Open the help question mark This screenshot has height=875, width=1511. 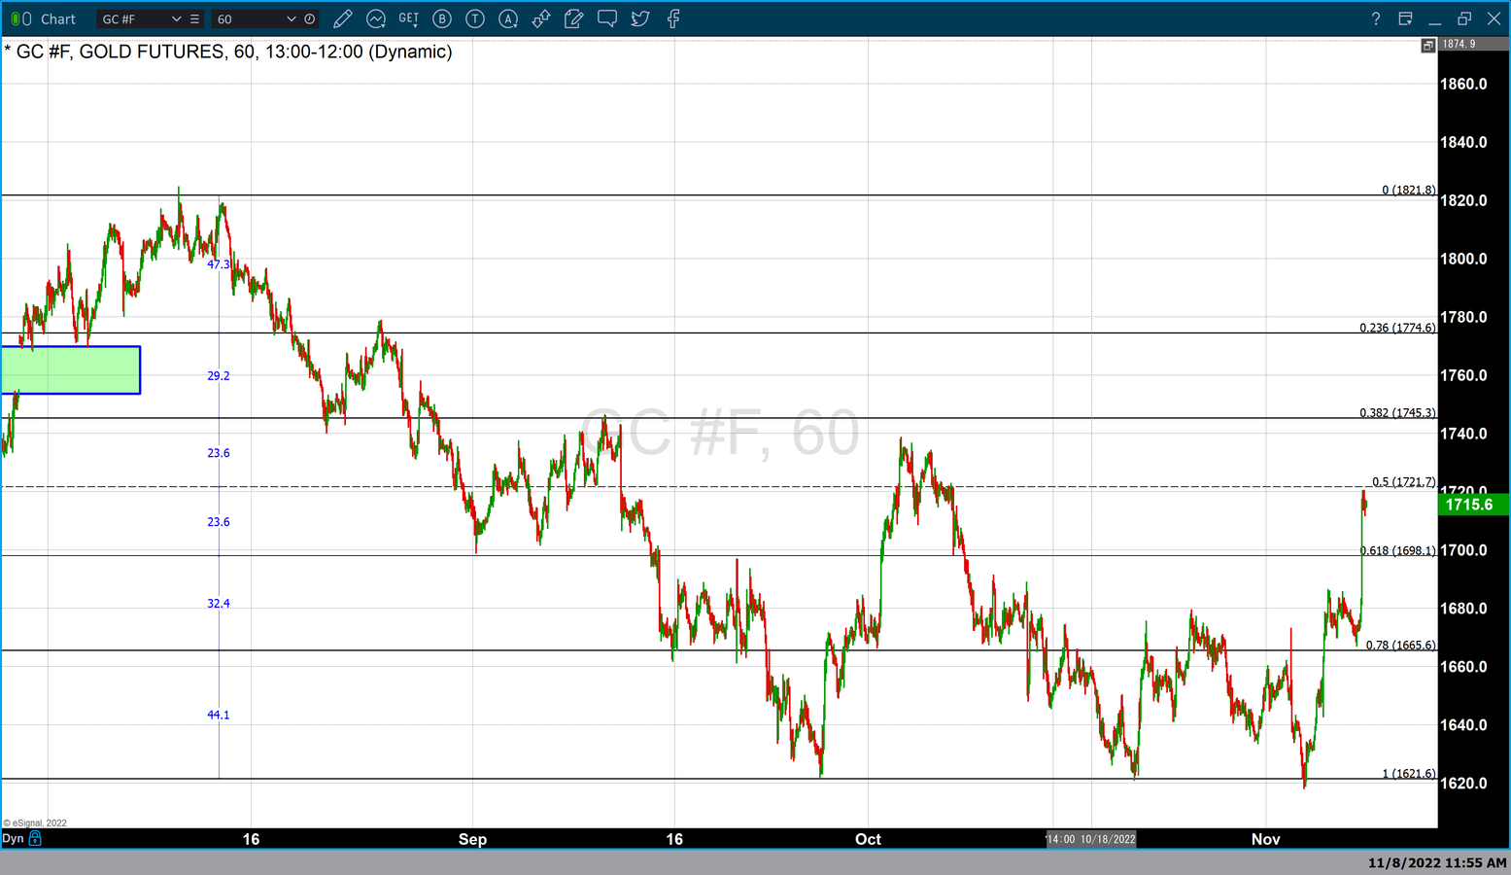pos(1375,18)
